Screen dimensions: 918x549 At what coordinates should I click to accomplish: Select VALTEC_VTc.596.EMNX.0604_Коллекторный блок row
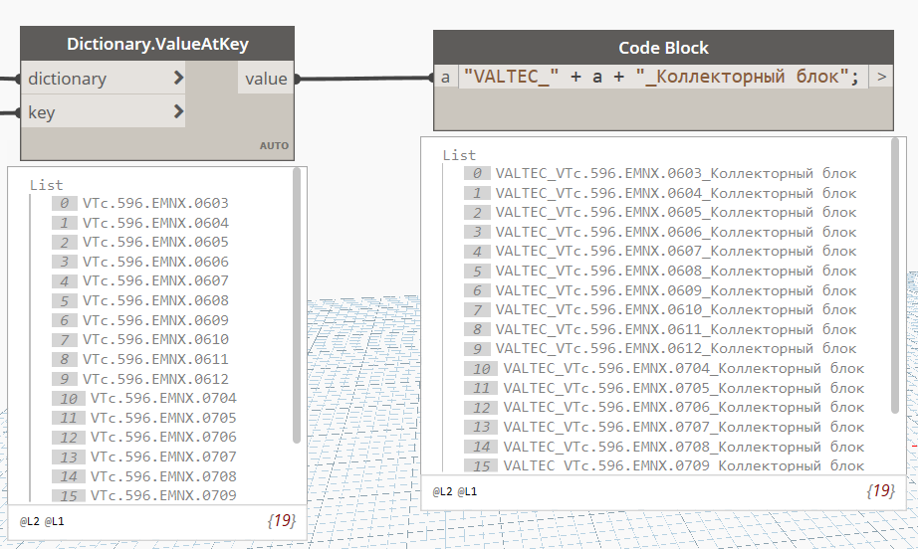(x=676, y=193)
